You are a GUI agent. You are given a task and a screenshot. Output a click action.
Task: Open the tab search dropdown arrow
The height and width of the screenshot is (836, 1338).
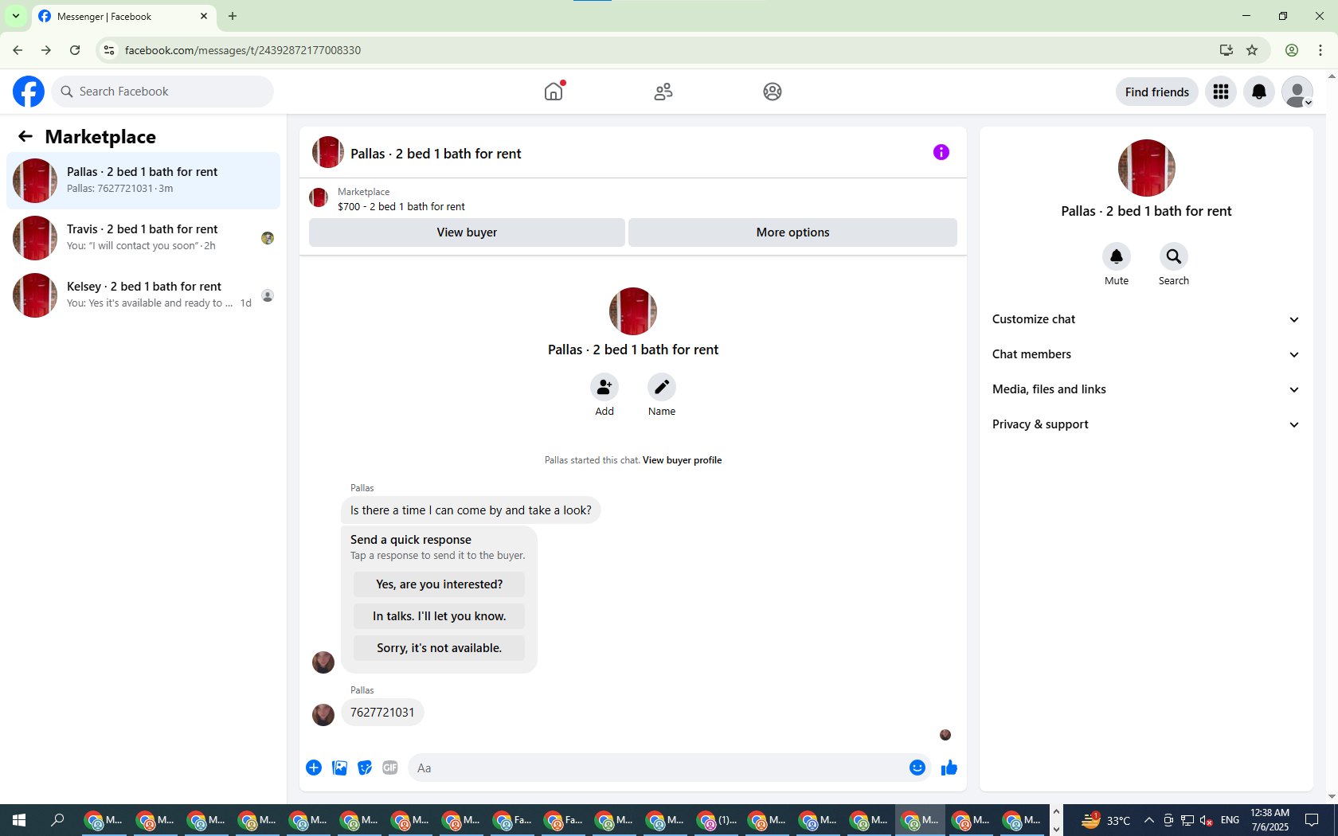[x=16, y=16]
